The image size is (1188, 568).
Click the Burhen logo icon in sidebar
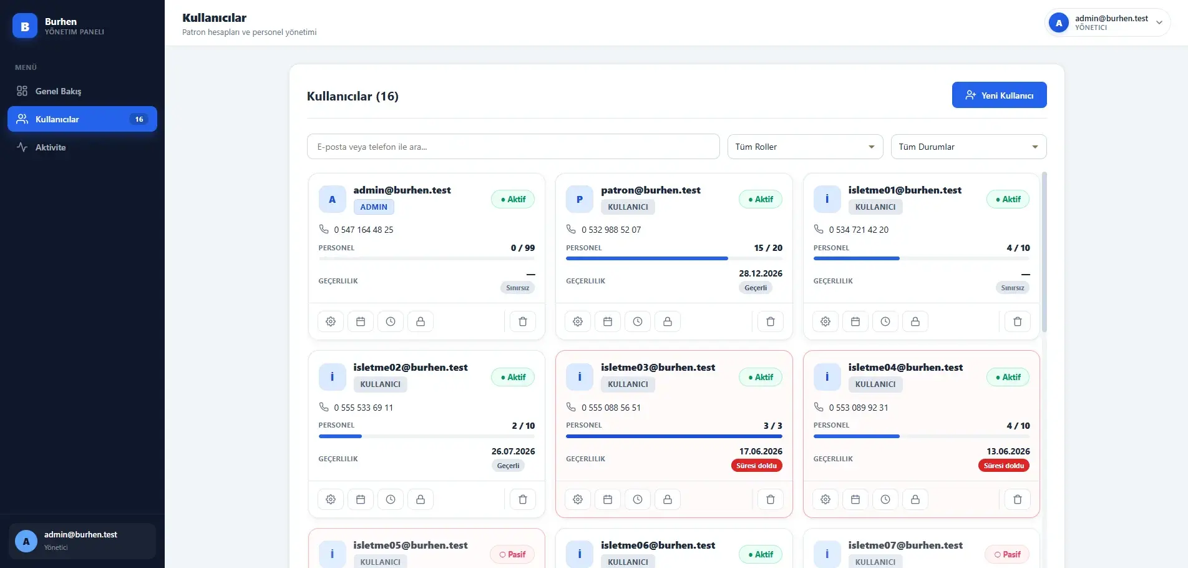(x=25, y=26)
